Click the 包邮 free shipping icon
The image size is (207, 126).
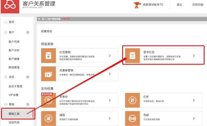(132, 118)
